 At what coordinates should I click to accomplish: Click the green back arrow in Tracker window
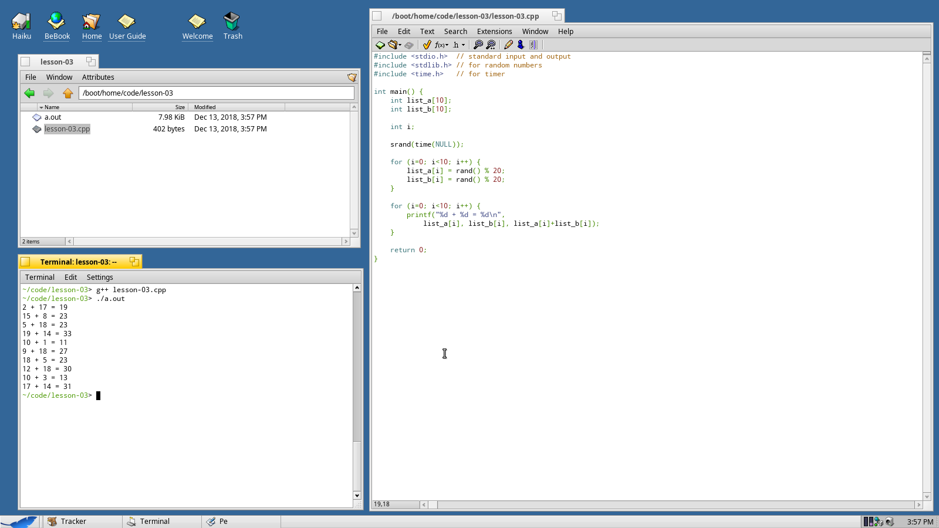point(29,93)
